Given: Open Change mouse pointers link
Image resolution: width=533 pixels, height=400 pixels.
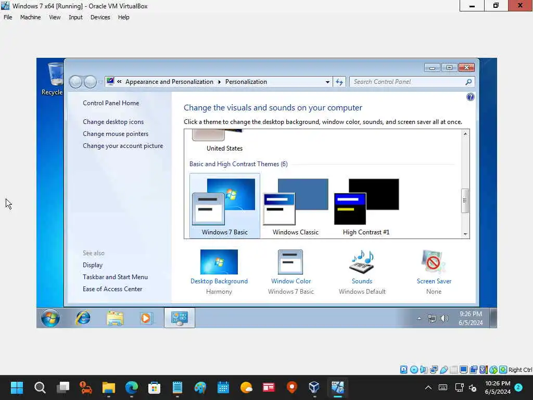Looking at the screenshot, I should pyautogui.click(x=116, y=134).
